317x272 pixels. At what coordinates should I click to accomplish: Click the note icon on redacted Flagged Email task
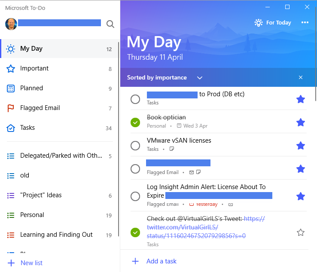(x=198, y=172)
